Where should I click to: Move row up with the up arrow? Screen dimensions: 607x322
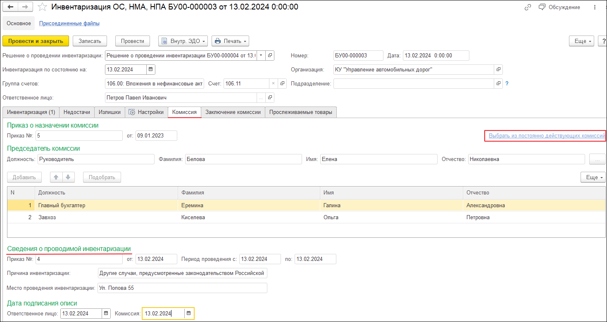(56, 177)
